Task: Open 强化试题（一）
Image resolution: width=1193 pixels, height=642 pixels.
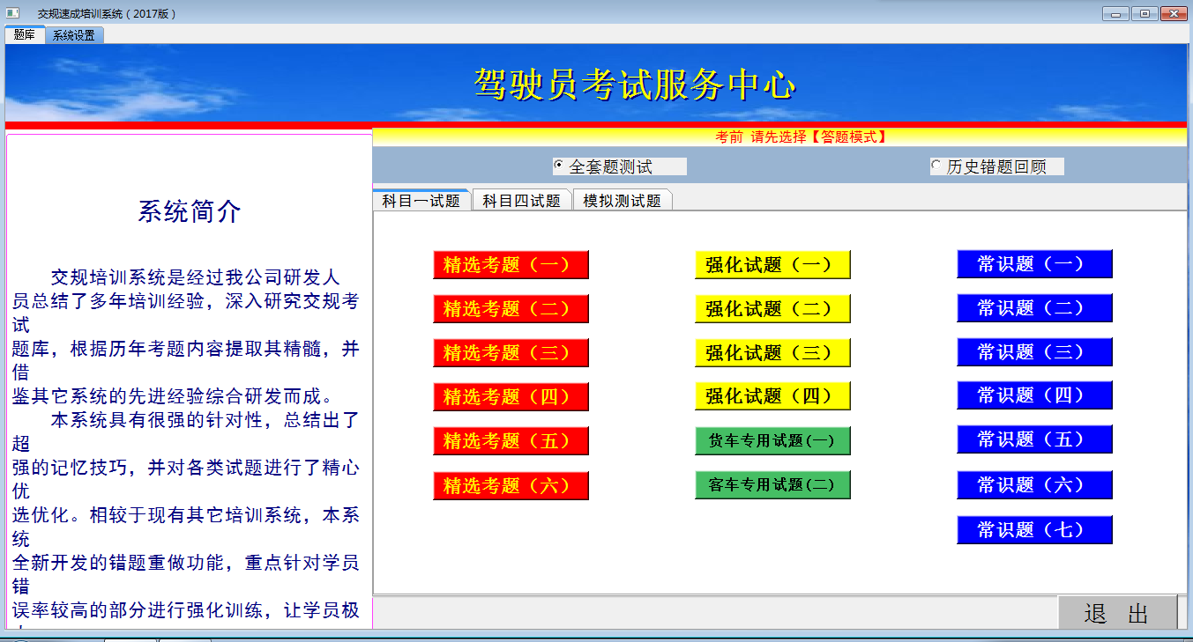Action: (772, 264)
